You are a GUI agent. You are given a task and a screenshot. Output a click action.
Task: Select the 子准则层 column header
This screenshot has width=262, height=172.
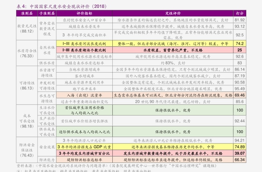[47, 13]
